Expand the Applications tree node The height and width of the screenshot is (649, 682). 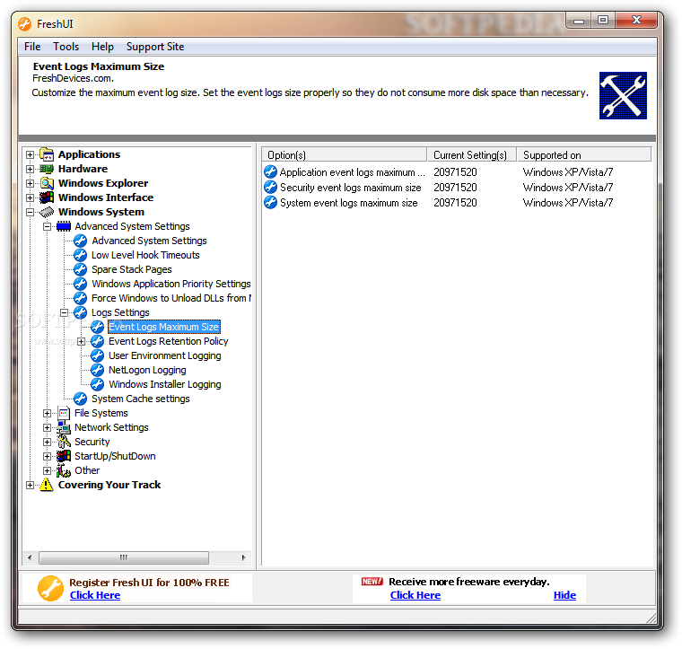pos(30,154)
